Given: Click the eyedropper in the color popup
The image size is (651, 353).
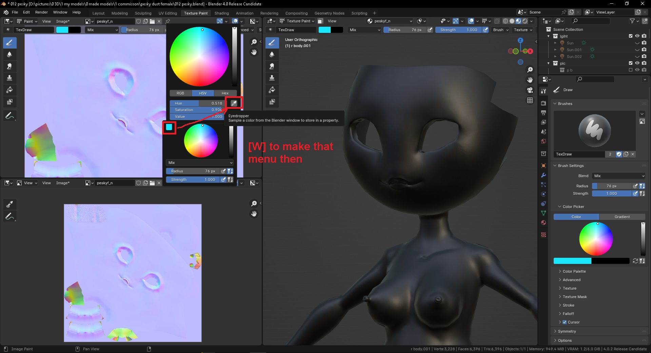Looking at the screenshot, I should (x=234, y=103).
